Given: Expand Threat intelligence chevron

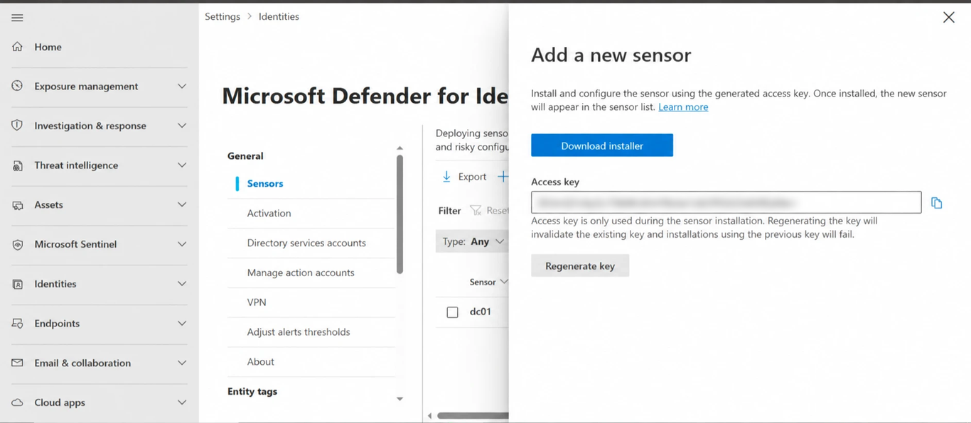Looking at the screenshot, I should 182,165.
